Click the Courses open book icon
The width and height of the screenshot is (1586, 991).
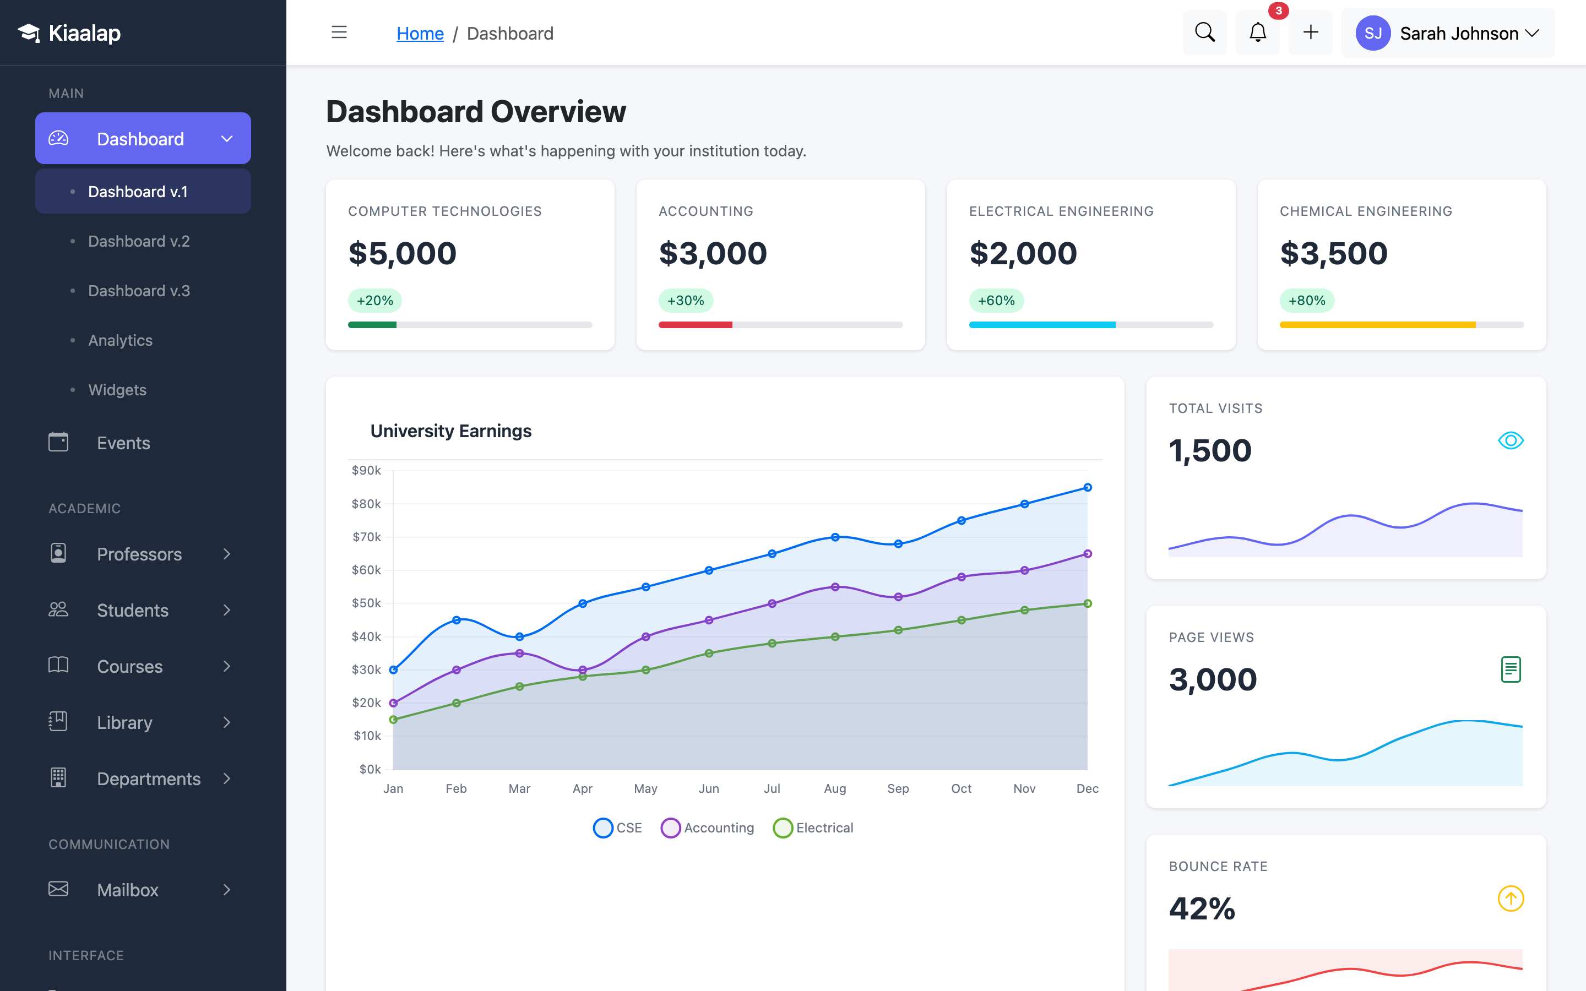point(58,665)
